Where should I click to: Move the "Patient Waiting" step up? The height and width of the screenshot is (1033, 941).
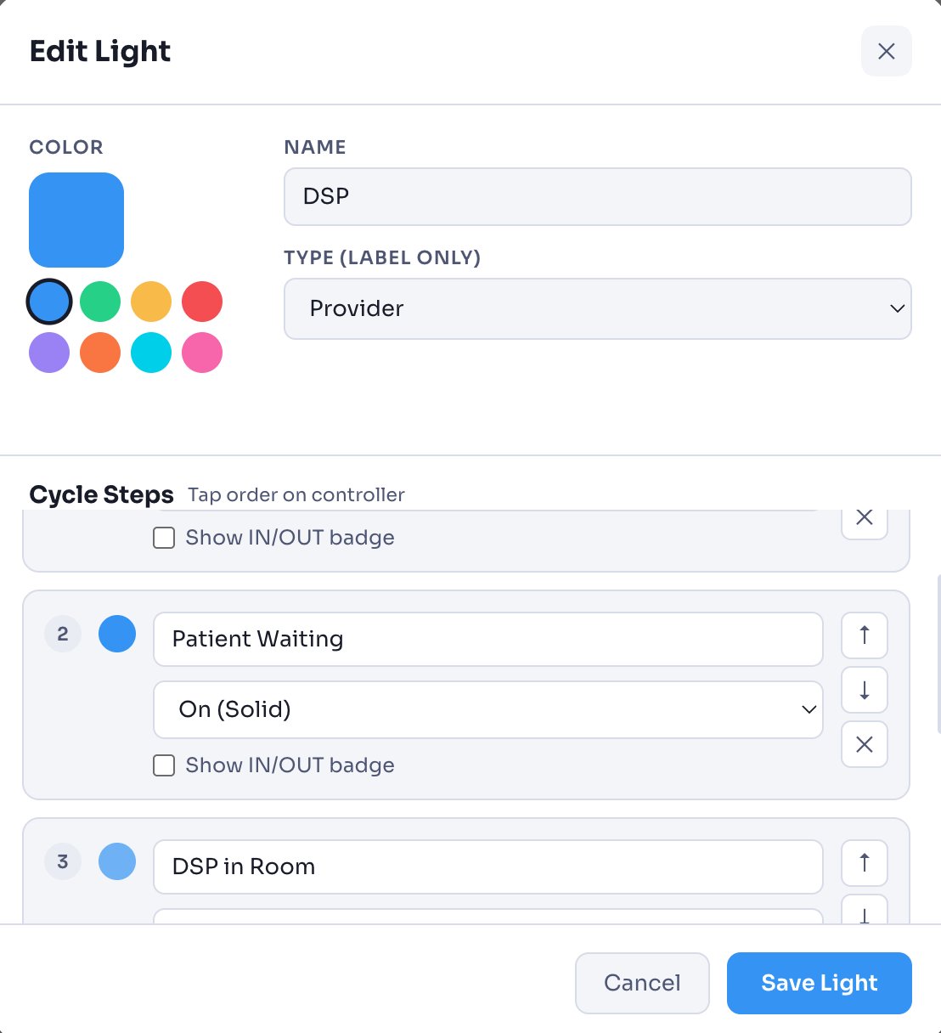864,635
